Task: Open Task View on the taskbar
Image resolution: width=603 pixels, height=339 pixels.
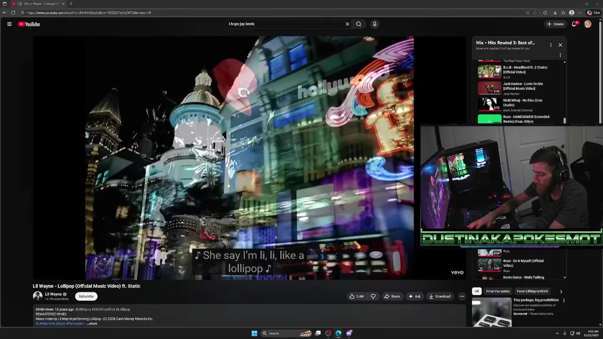Action: (x=318, y=333)
